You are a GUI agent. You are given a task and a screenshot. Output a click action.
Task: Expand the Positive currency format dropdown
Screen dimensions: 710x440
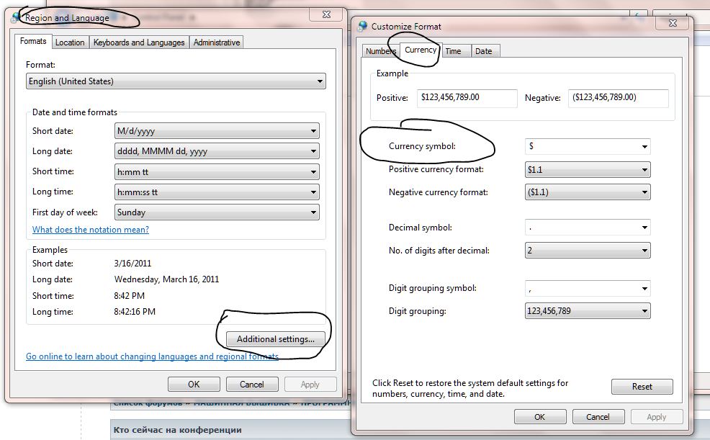[588, 170]
